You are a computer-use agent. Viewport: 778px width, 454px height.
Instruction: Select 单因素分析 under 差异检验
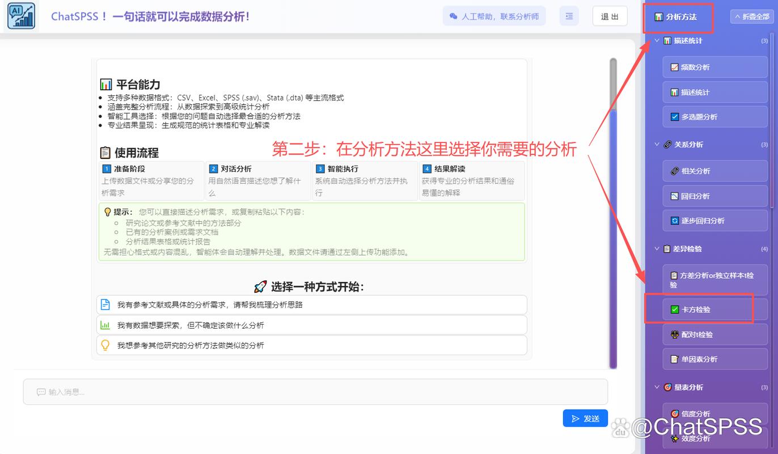tap(714, 359)
